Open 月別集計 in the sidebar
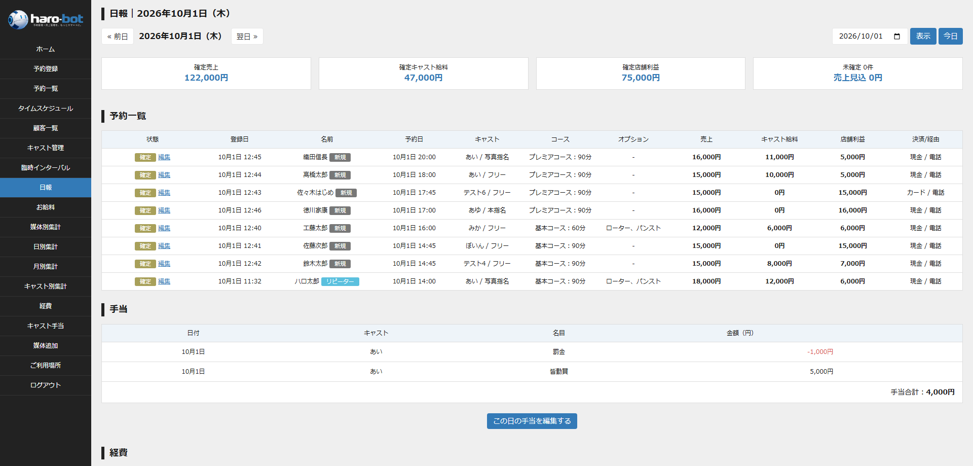 coord(46,267)
